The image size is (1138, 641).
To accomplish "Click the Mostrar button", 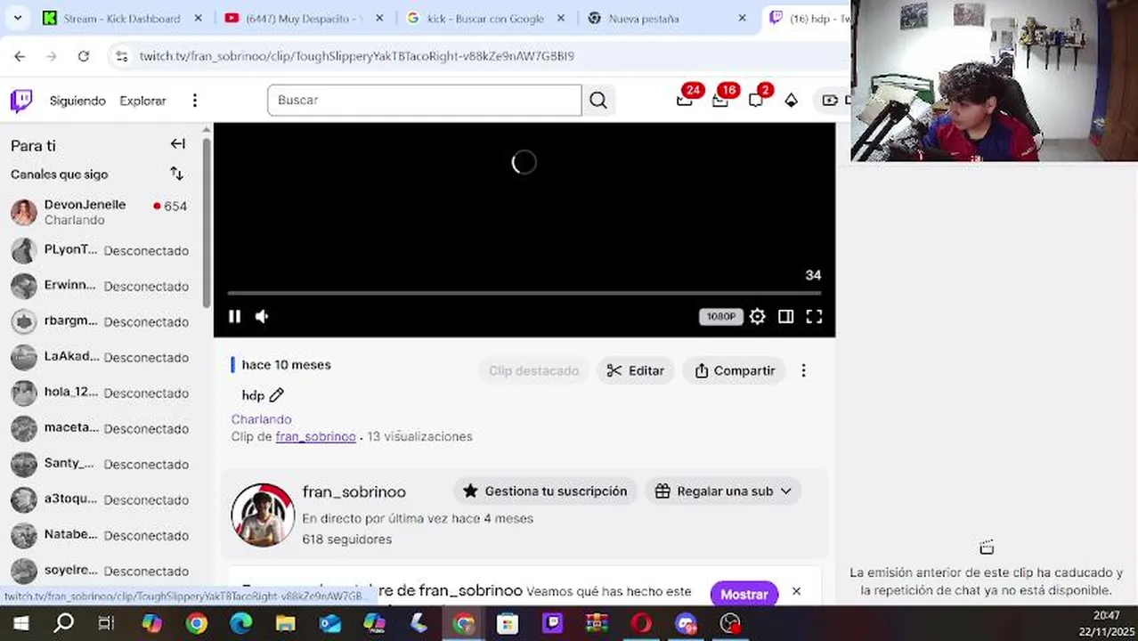I will coord(744,594).
